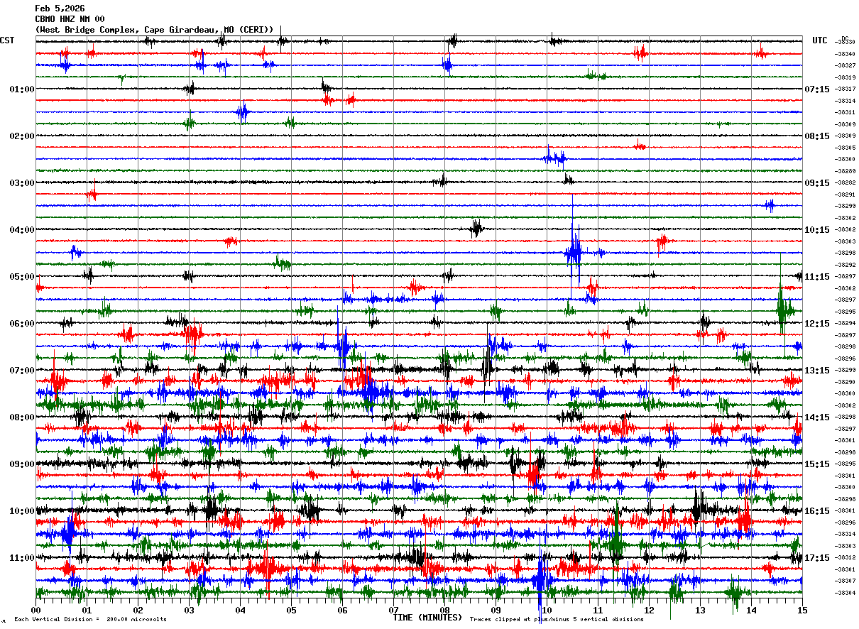The height and width of the screenshot is (629, 859).
Task: Click the '15:15' UTC time label
Action: tap(817, 464)
